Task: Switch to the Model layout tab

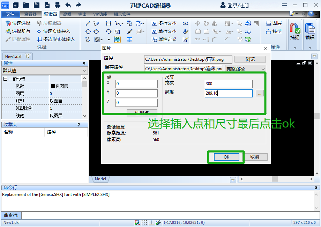Action: [100, 179]
